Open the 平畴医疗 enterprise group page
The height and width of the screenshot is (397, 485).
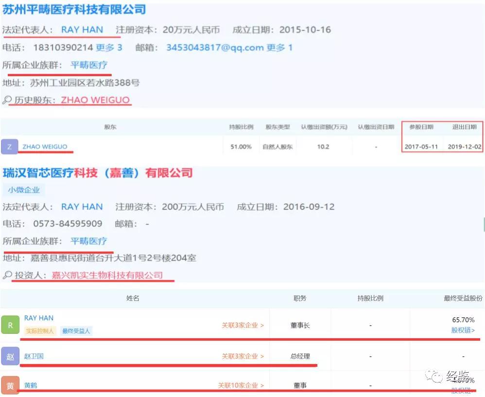[89, 65]
